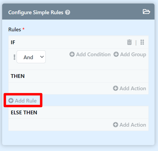The width and height of the screenshot is (158, 151).
Task: Select the Add Group text link
Action: point(133,55)
